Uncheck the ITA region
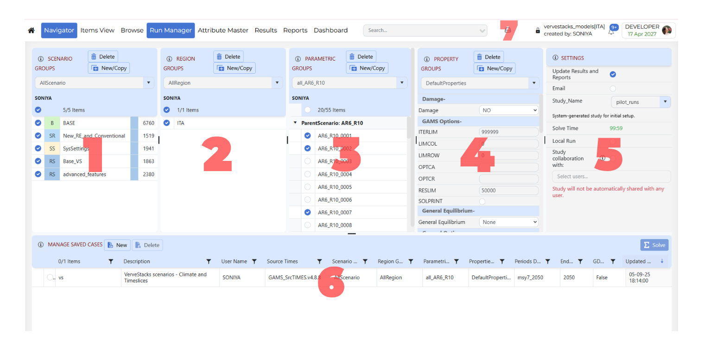Screen dimensions: 703x357 coord(167,123)
